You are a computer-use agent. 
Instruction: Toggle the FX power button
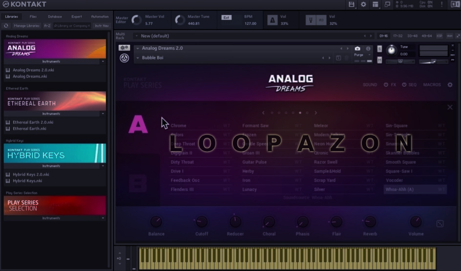[386, 85]
